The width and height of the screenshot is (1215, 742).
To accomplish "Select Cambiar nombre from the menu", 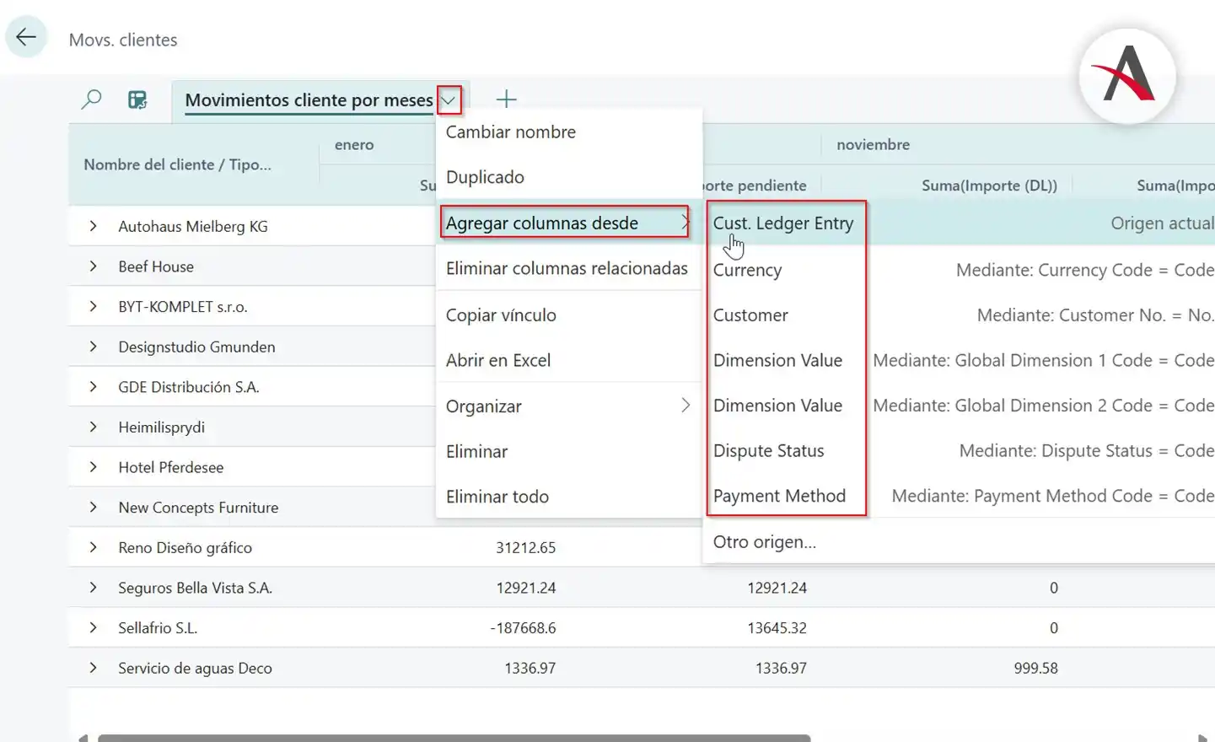I will (510, 132).
